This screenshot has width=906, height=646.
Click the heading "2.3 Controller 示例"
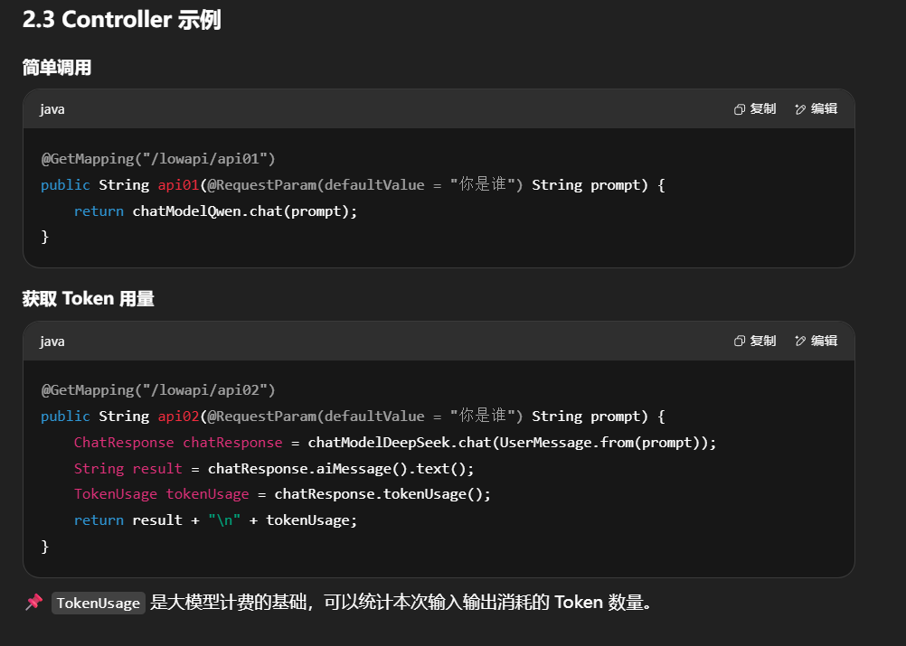[121, 21]
